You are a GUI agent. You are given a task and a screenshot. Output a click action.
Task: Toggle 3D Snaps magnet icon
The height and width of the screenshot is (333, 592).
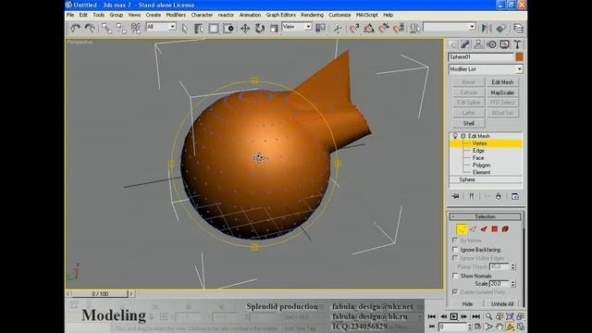point(354,29)
